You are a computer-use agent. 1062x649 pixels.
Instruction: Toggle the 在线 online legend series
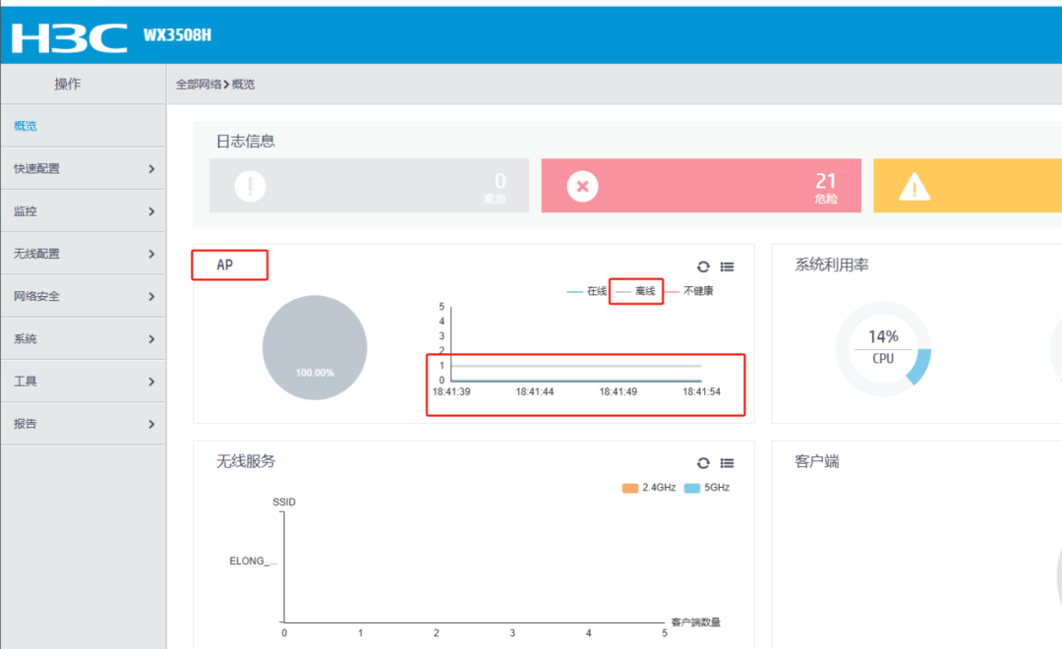pyautogui.click(x=595, y=290)
